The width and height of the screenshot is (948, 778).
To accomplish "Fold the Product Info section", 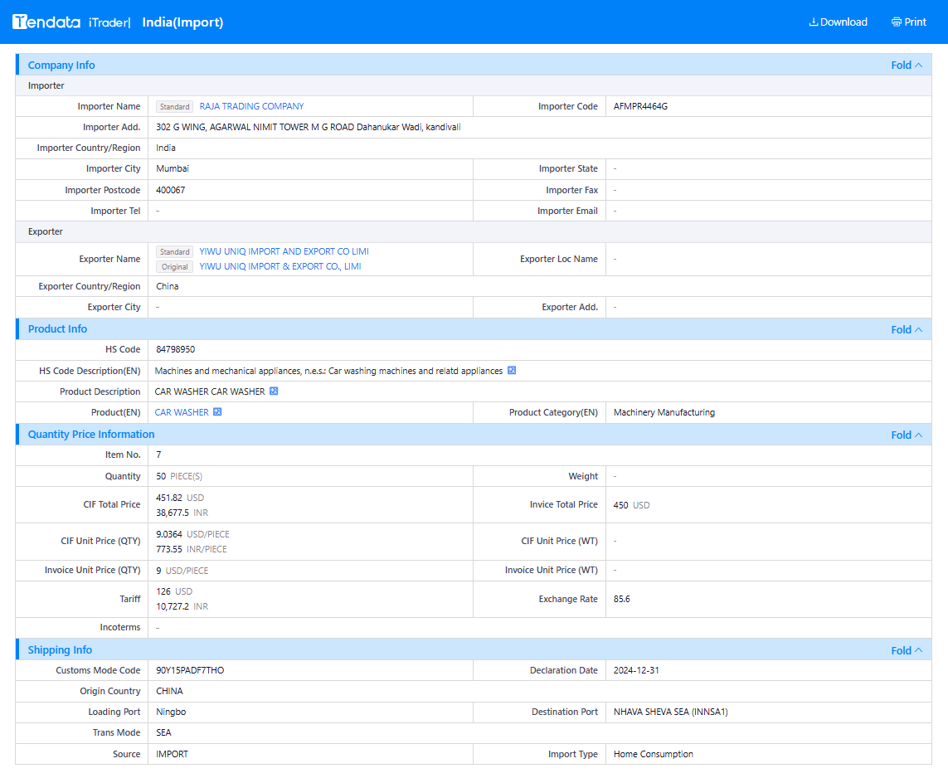I will [907, 329].
